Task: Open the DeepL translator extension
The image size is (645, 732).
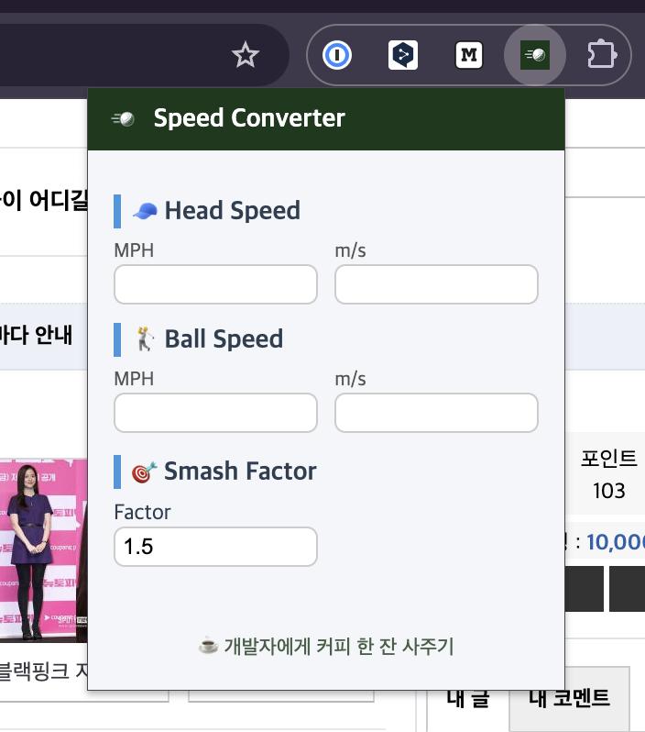Action: (403, 56)
